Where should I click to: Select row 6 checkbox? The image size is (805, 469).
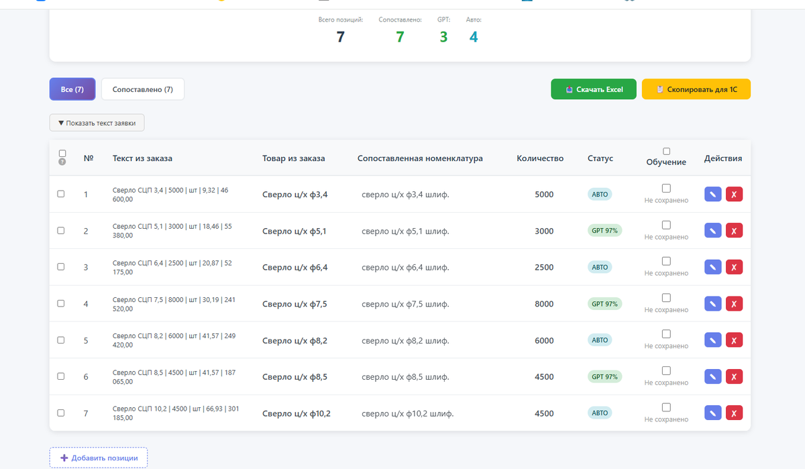(x=61, y=376)
